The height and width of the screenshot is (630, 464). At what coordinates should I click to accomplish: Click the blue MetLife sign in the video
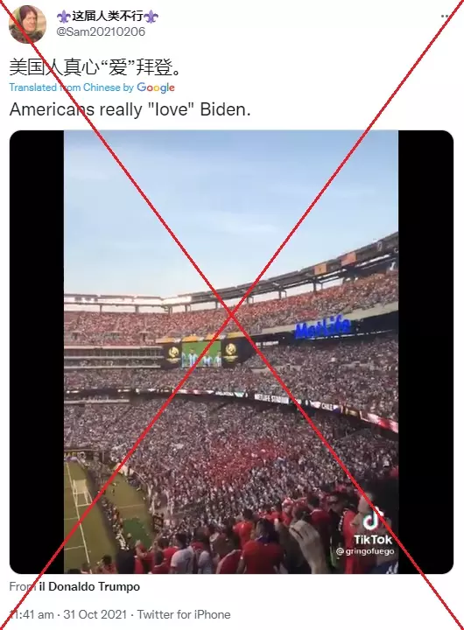[323, 327]
